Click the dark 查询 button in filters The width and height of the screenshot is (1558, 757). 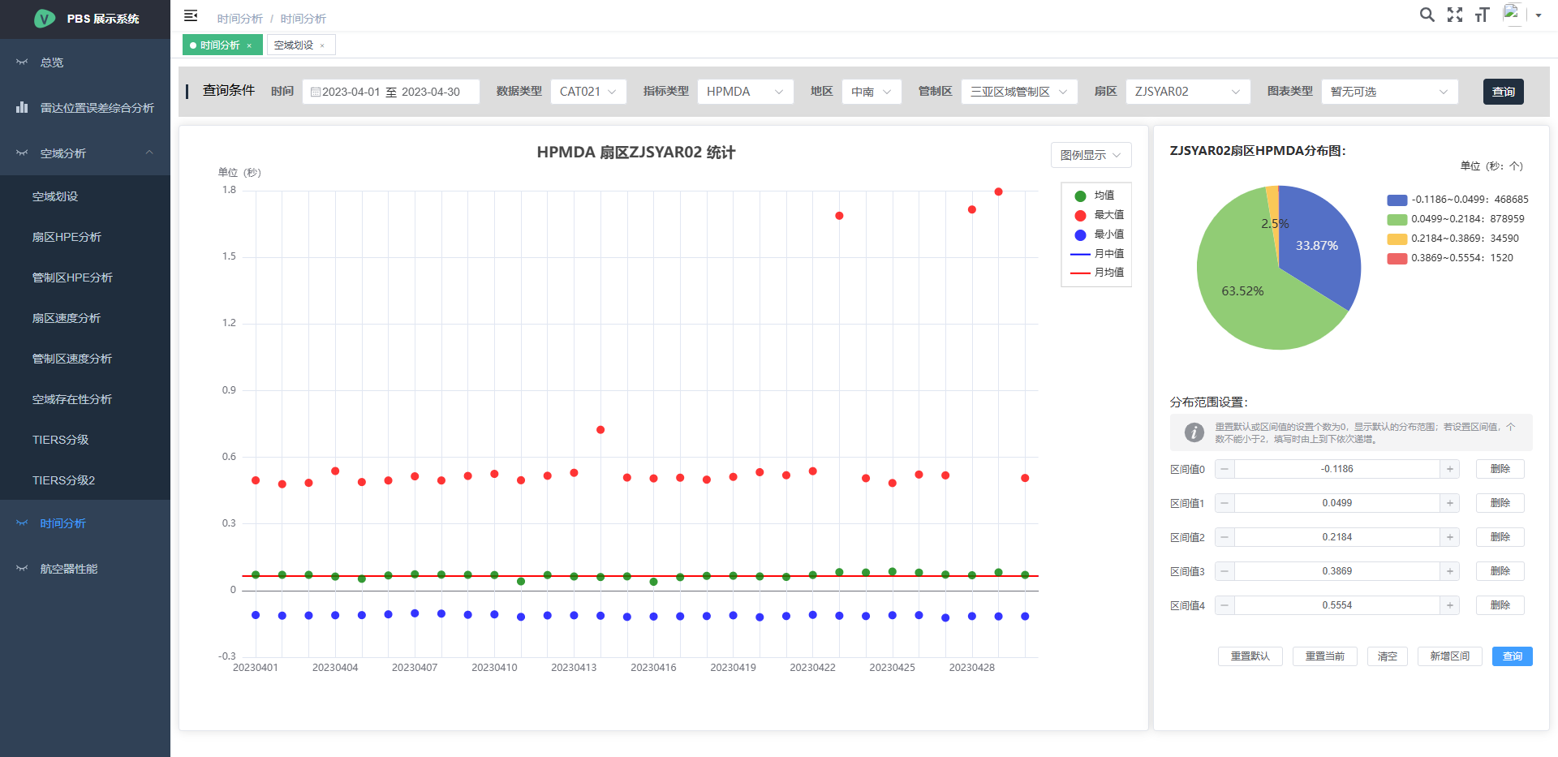tap(1503, 92)
